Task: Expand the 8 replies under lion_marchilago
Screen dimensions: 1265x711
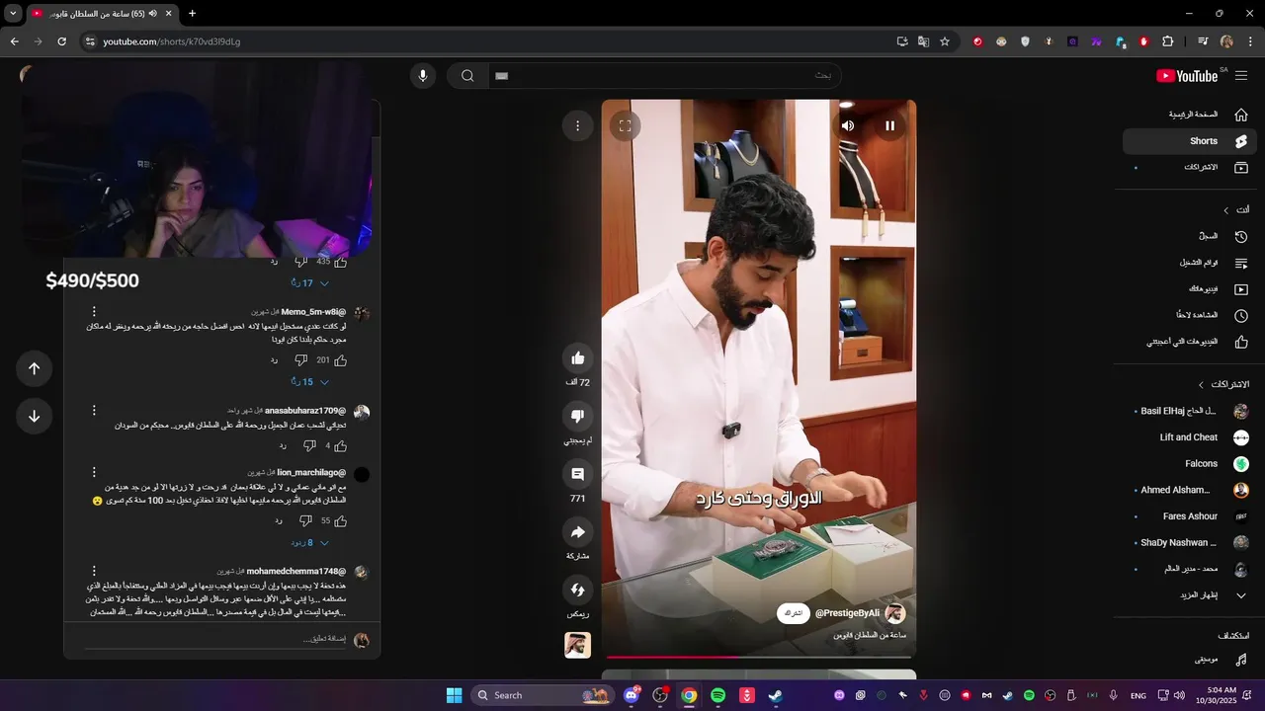Action: pyautogui.click(x=309, y=543)
